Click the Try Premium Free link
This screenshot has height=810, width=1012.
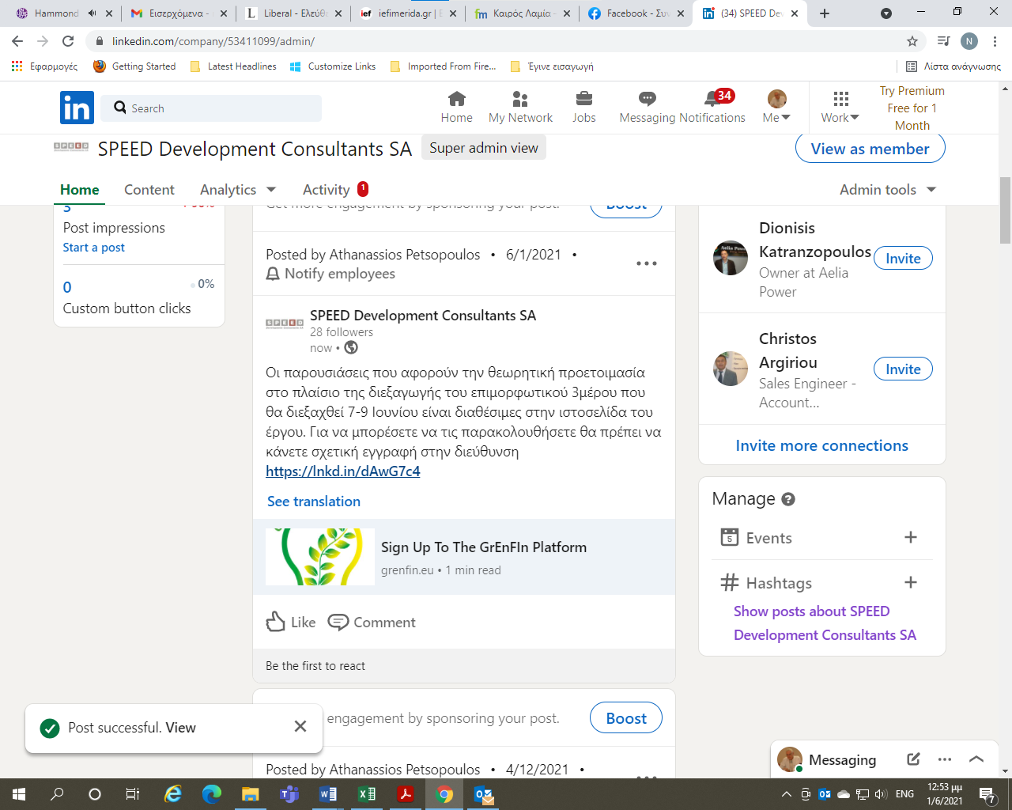(x=912, y=108)
